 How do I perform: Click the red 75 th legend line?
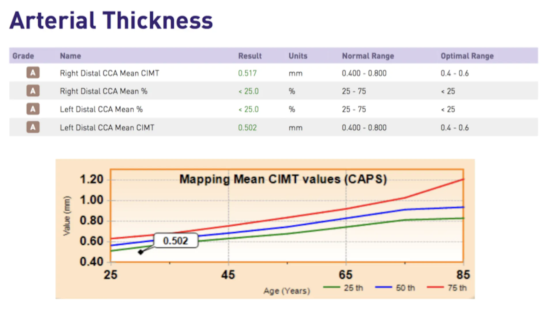point(435,287)
